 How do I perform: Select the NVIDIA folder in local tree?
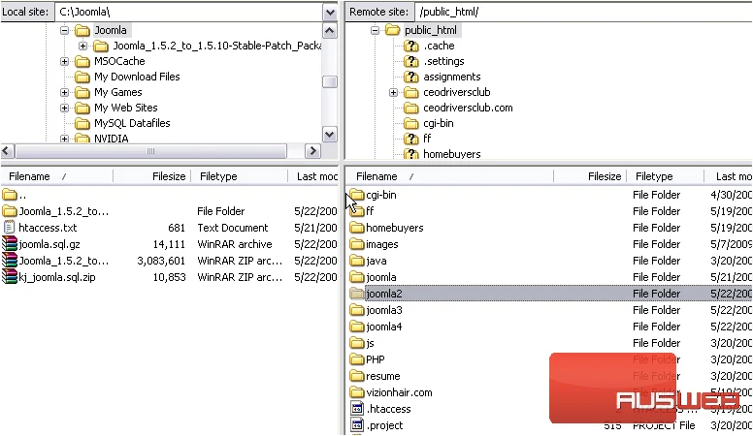pyautogui.click(x=112, y=139)
